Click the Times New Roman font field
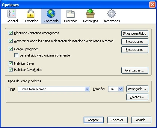The width and height of the screenshot is (157, 128). (x=54, y=89)
